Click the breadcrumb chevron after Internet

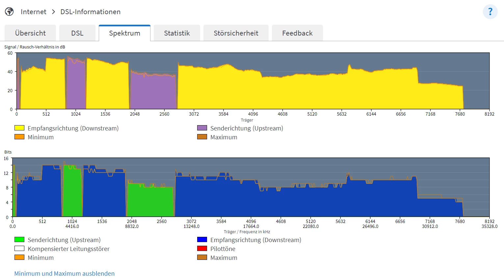click(x=53, y=12)
